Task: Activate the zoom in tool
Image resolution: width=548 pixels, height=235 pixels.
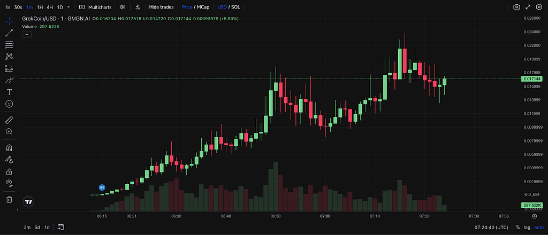Action: (9, 131)
